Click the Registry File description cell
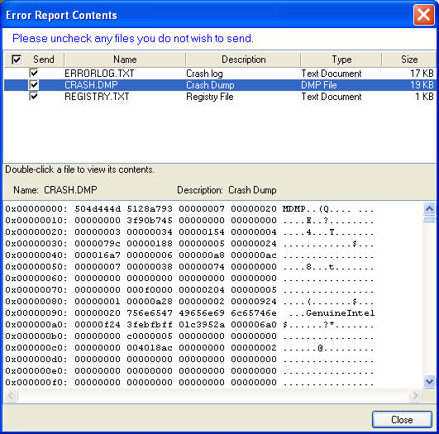439x434 pixels. 210,97
